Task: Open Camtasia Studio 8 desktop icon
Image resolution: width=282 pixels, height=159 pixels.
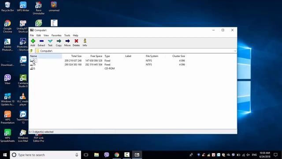Action: [x=23, y=81]
